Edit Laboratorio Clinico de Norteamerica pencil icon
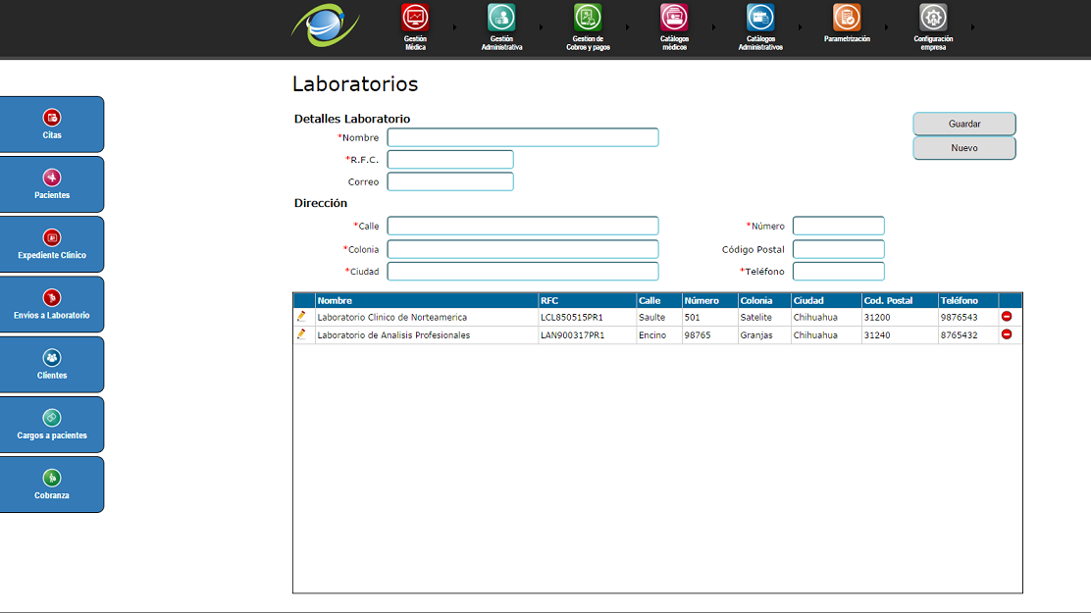The width and height of the screenshot is (1091, 613). click(x=302, y=317)
